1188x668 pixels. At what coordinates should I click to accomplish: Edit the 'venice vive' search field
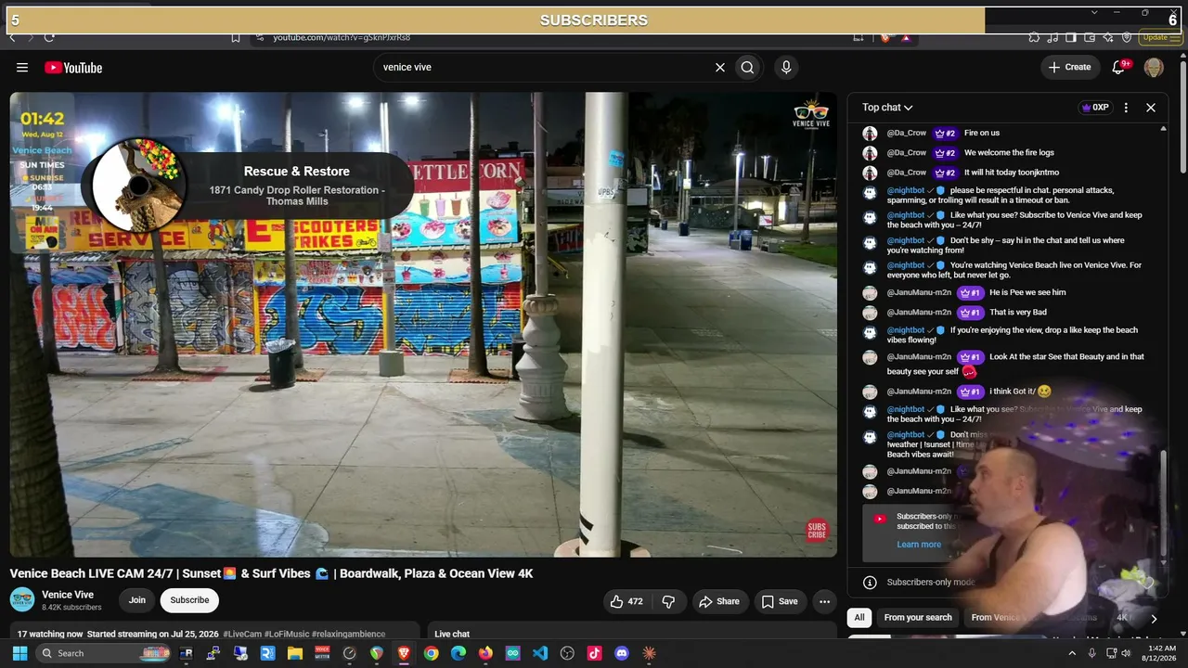tap(543, 67)
